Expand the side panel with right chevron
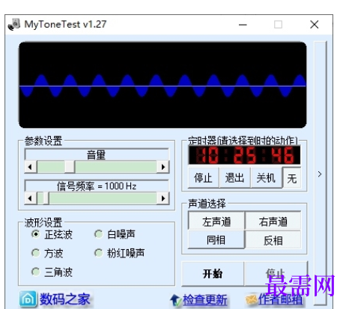The image size is (349, 309). click(320, 174)
